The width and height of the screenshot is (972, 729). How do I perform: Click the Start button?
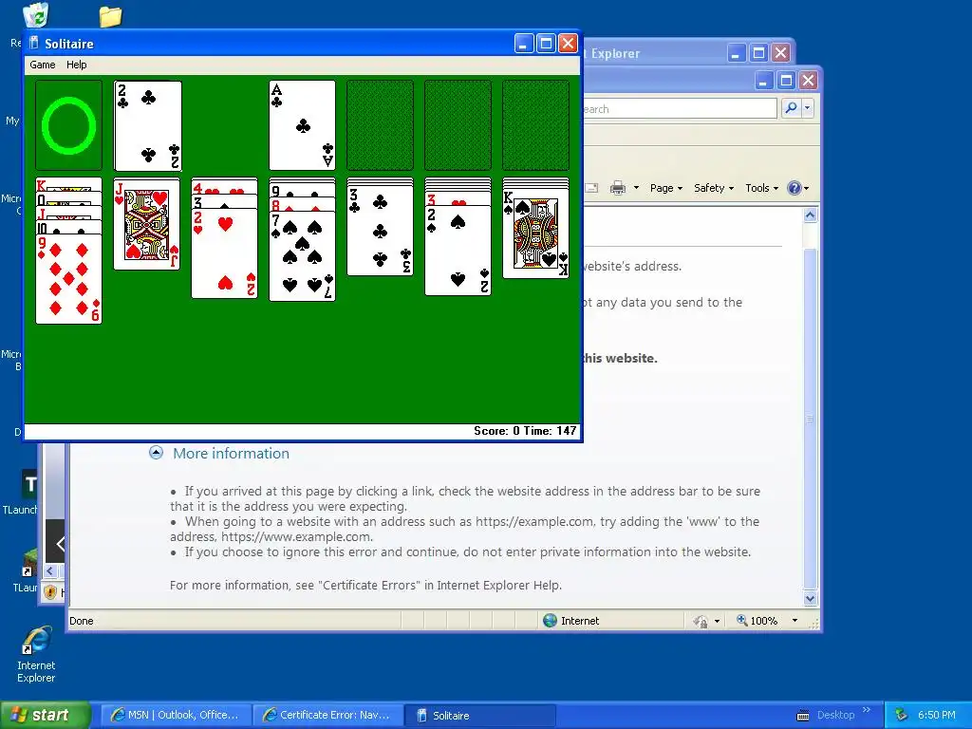pos(46,716)
